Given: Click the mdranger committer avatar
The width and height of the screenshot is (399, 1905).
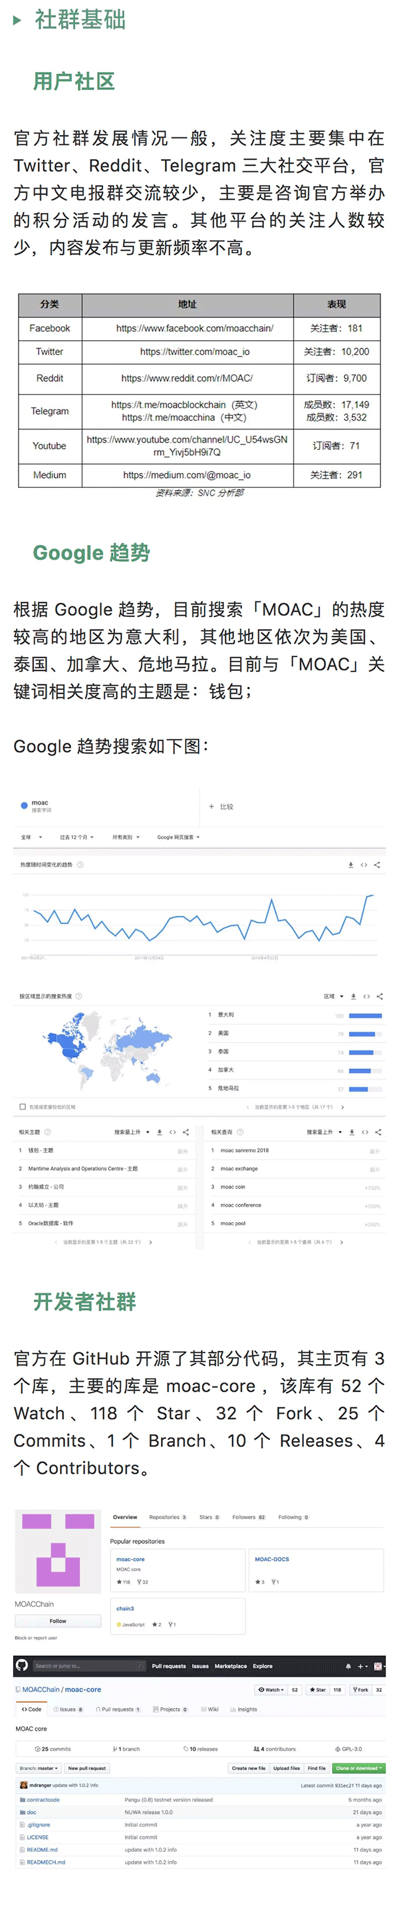Looking at the screenshot, I should pos(24,1785).
